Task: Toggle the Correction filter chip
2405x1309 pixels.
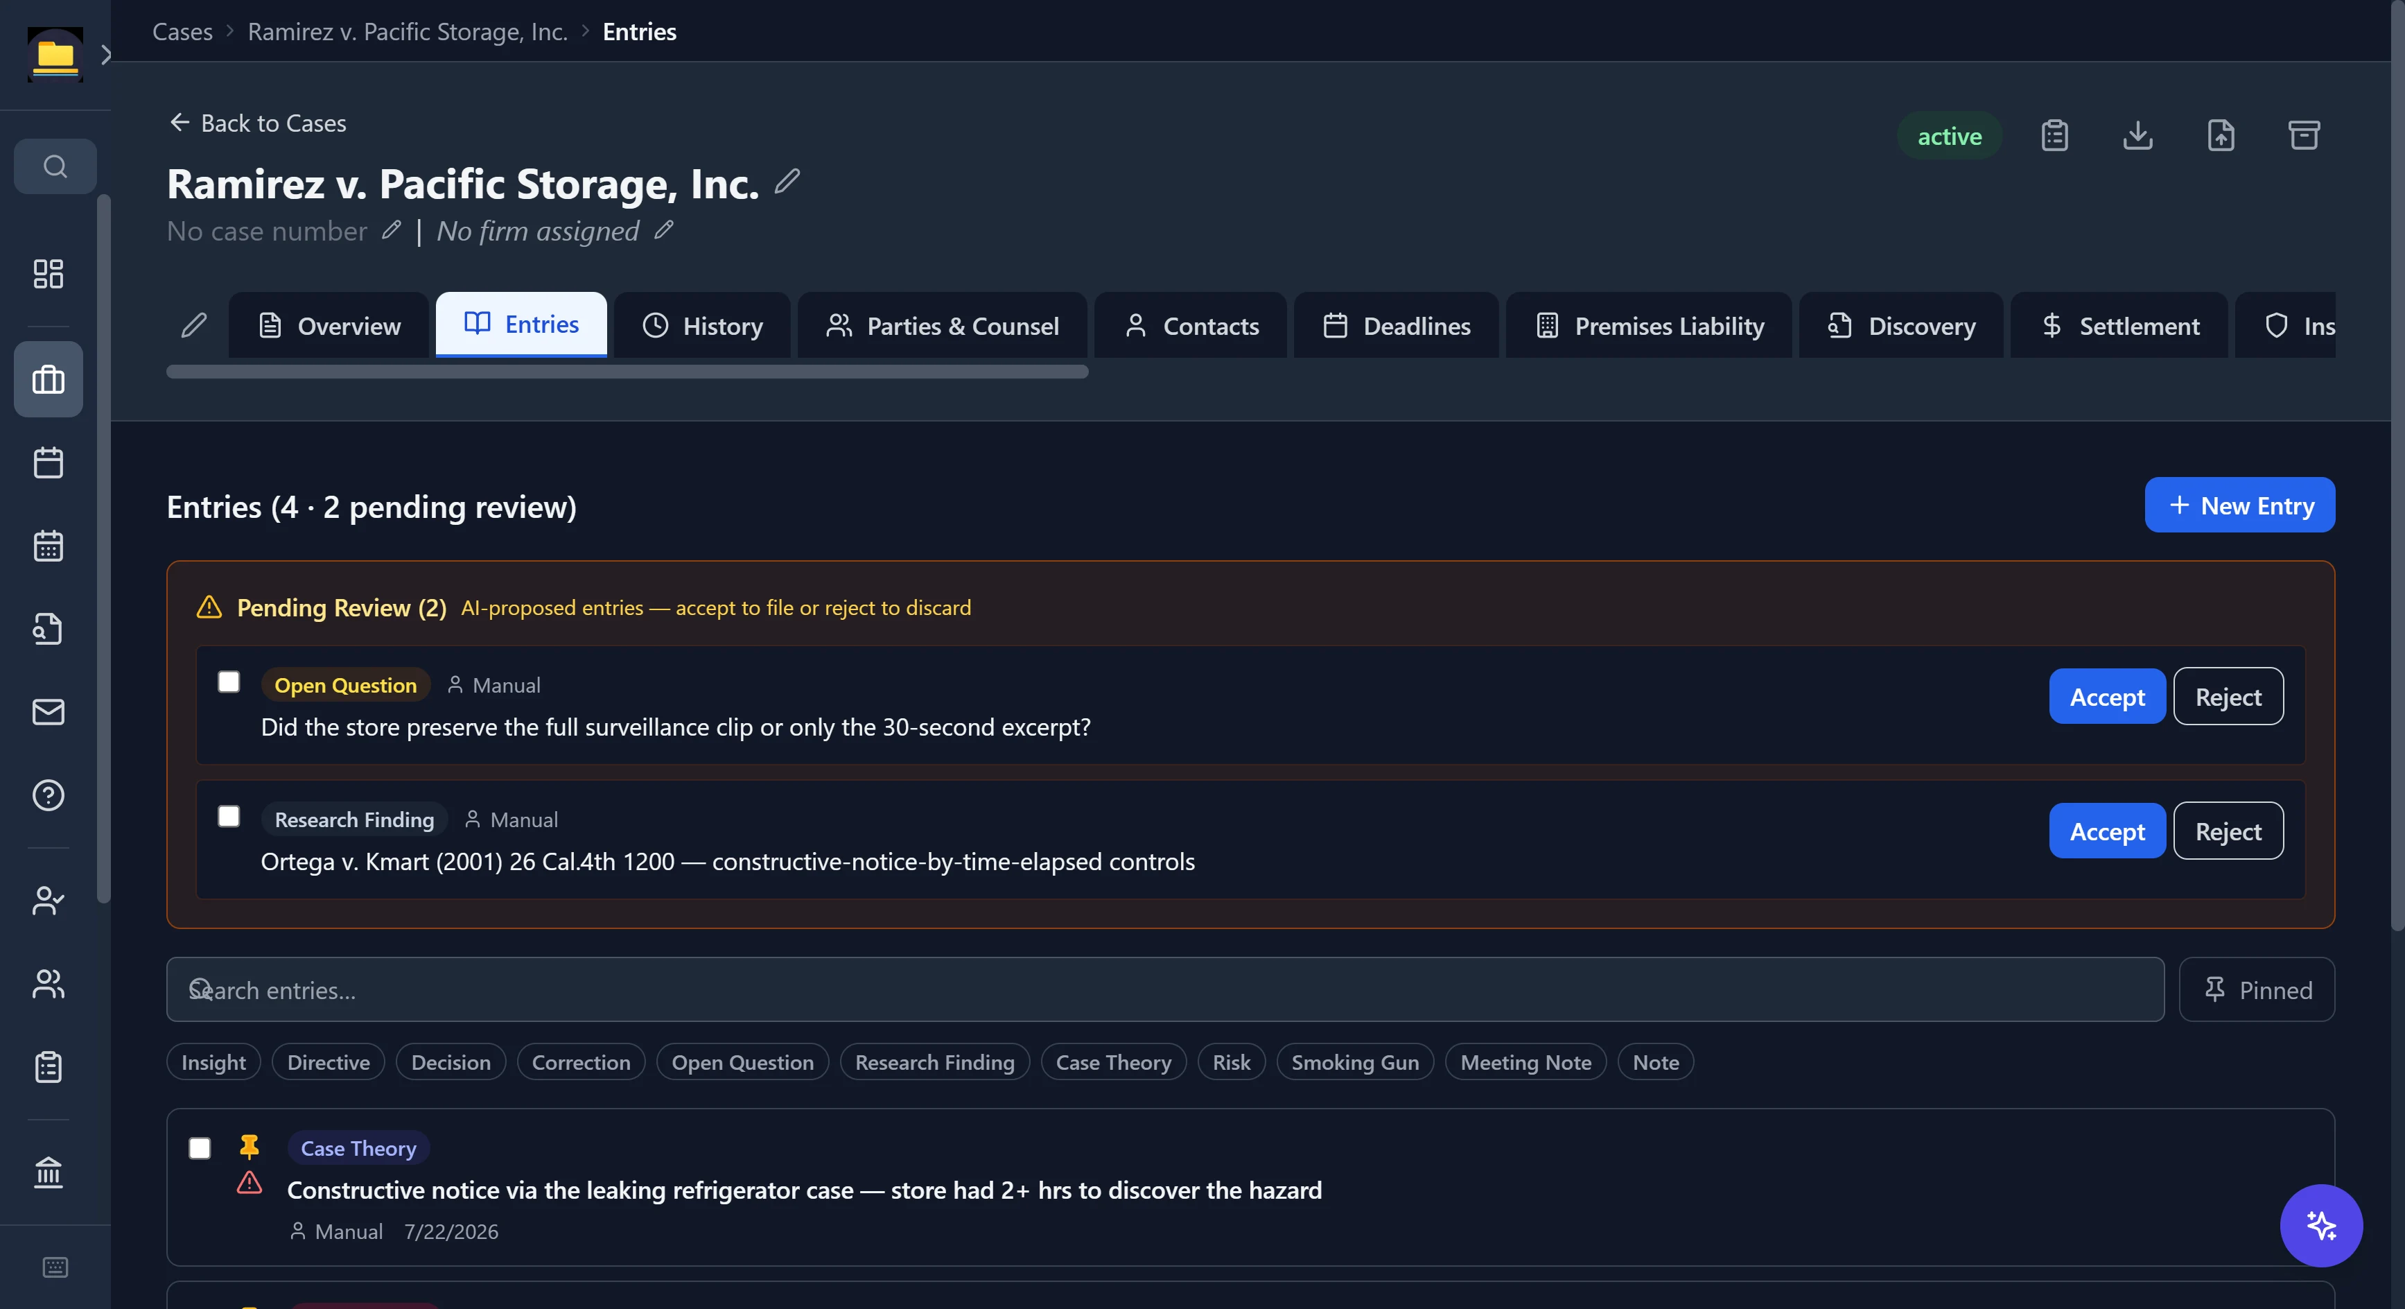Action: 581,1061
